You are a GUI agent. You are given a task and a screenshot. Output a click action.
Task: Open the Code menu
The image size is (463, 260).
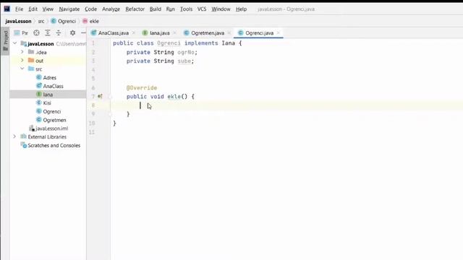90,9
